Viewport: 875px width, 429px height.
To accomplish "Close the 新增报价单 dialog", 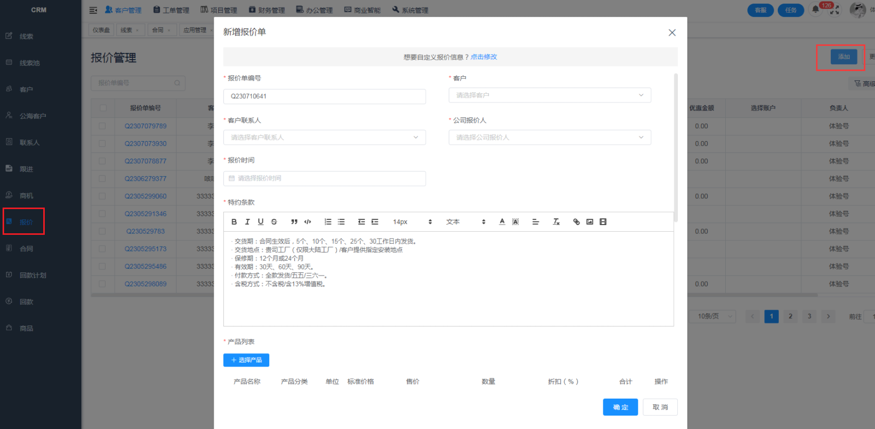I will (672, 32).
